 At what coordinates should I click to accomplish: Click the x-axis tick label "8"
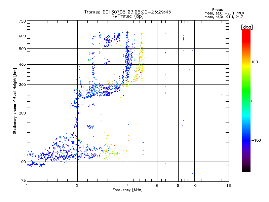pyautogui.click(x=178, y=186)
